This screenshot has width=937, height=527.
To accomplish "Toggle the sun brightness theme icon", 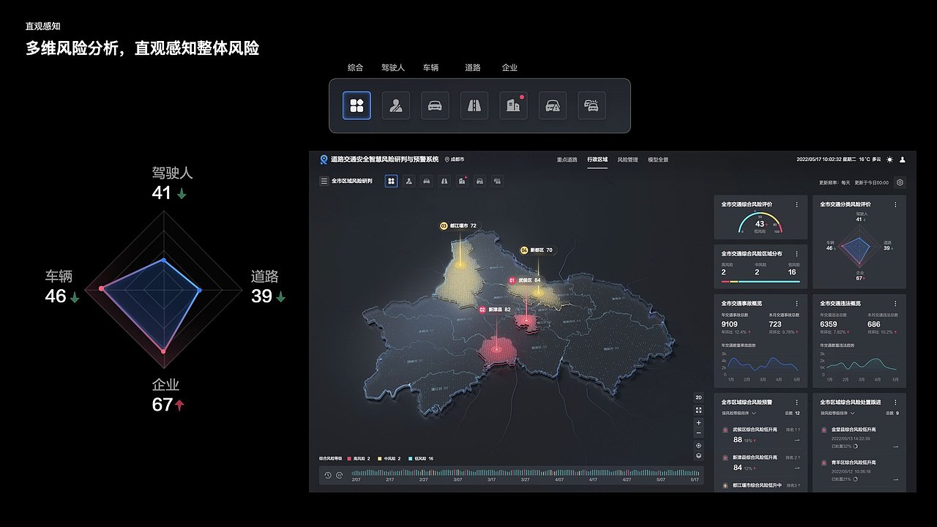I will 889,160.
